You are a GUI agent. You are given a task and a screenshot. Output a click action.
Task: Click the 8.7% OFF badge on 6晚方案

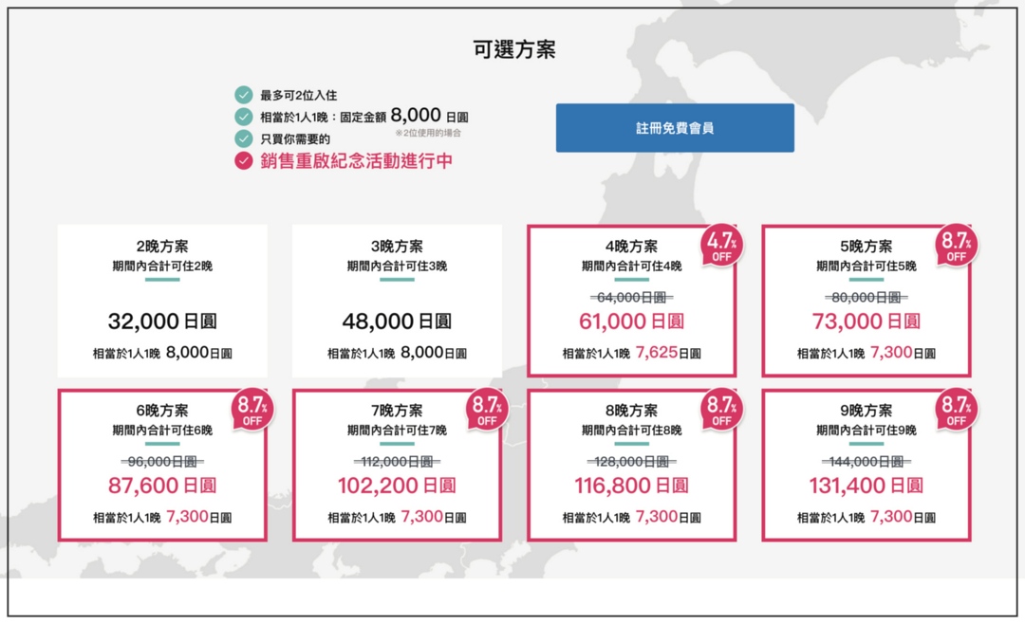(x=252, y=412)
